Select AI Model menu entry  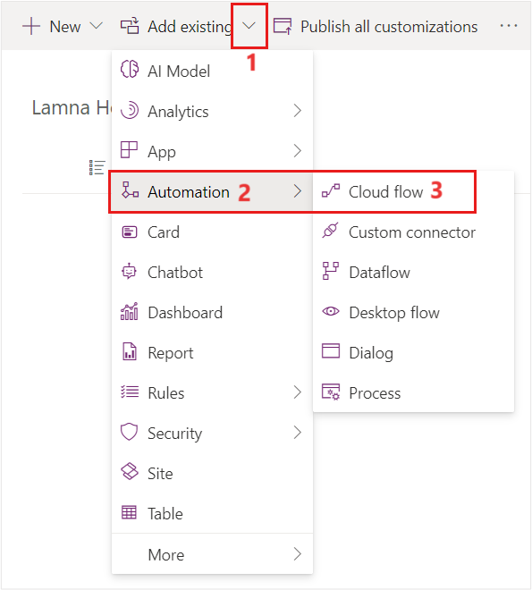[x=212, y=71]
